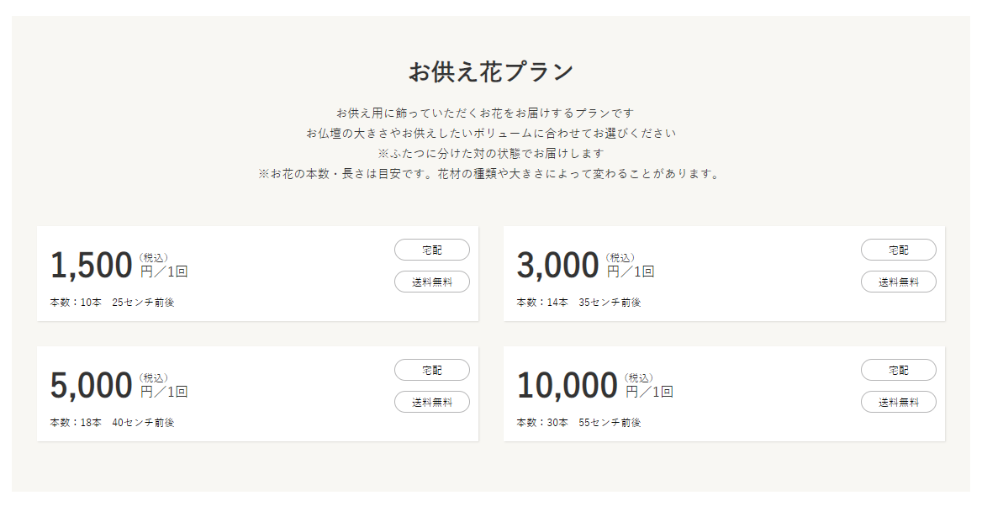This screenshot has width=982, height=506.
Task: Click 送料無料 badge on 10,000円 plan
Action: (899, 402)
